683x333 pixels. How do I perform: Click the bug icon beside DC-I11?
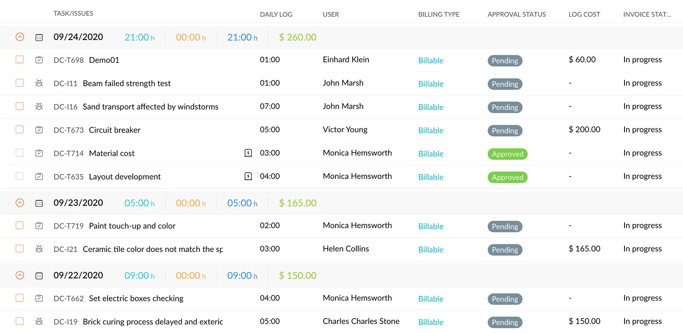point(39,83)
